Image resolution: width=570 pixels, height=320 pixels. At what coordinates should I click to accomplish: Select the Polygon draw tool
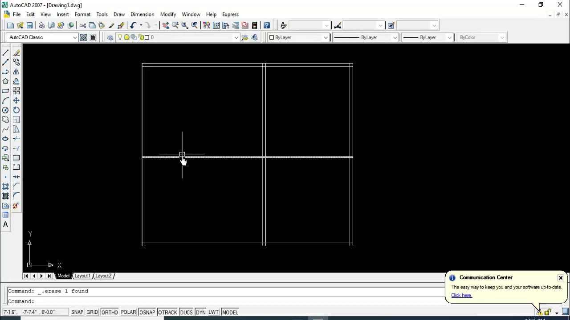coord(5,81)
